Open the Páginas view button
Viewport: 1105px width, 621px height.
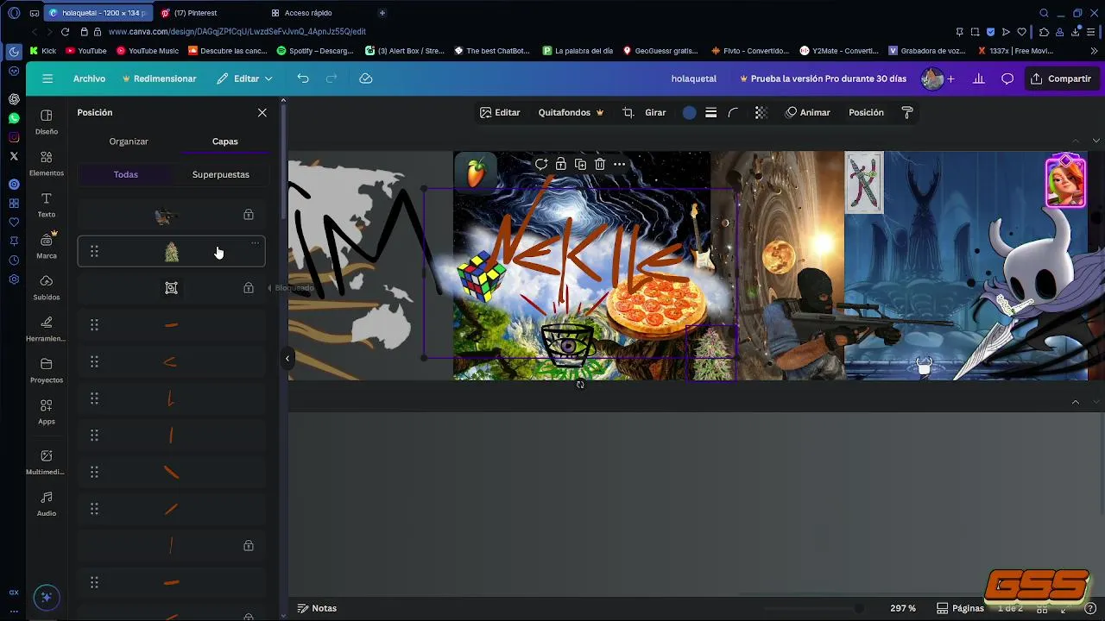960,608
